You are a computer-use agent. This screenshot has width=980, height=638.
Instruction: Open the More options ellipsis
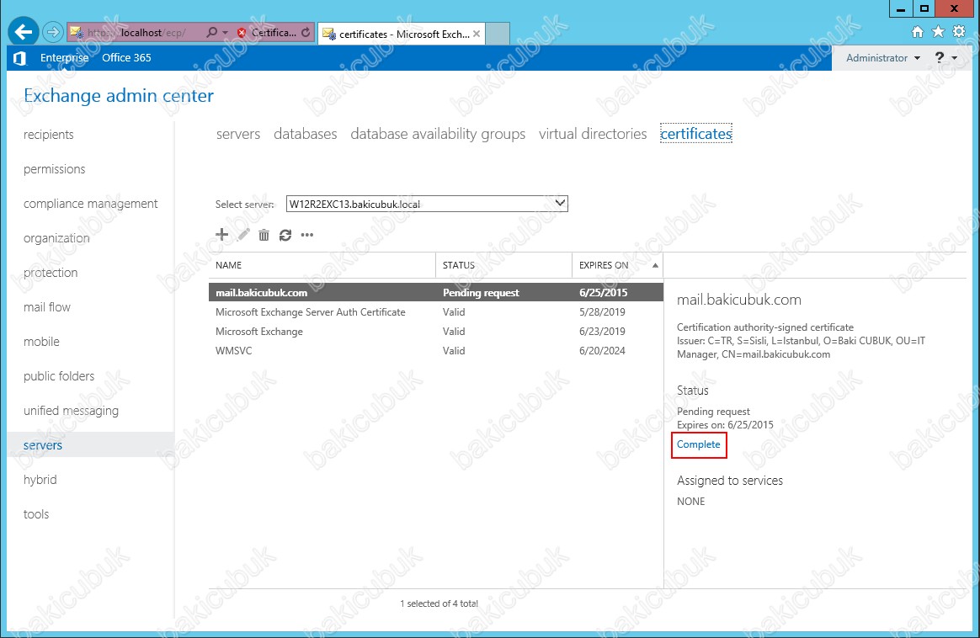tap(306, 235)
